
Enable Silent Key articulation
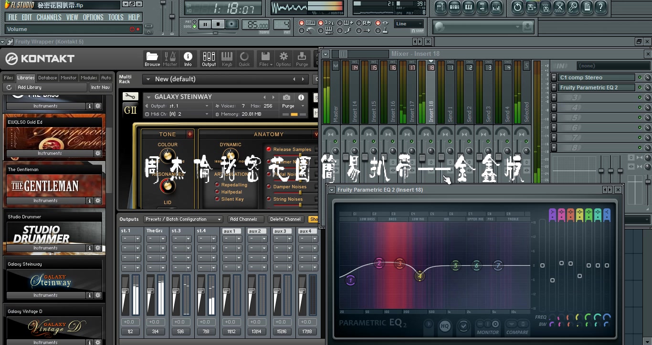tap(217, 199)
